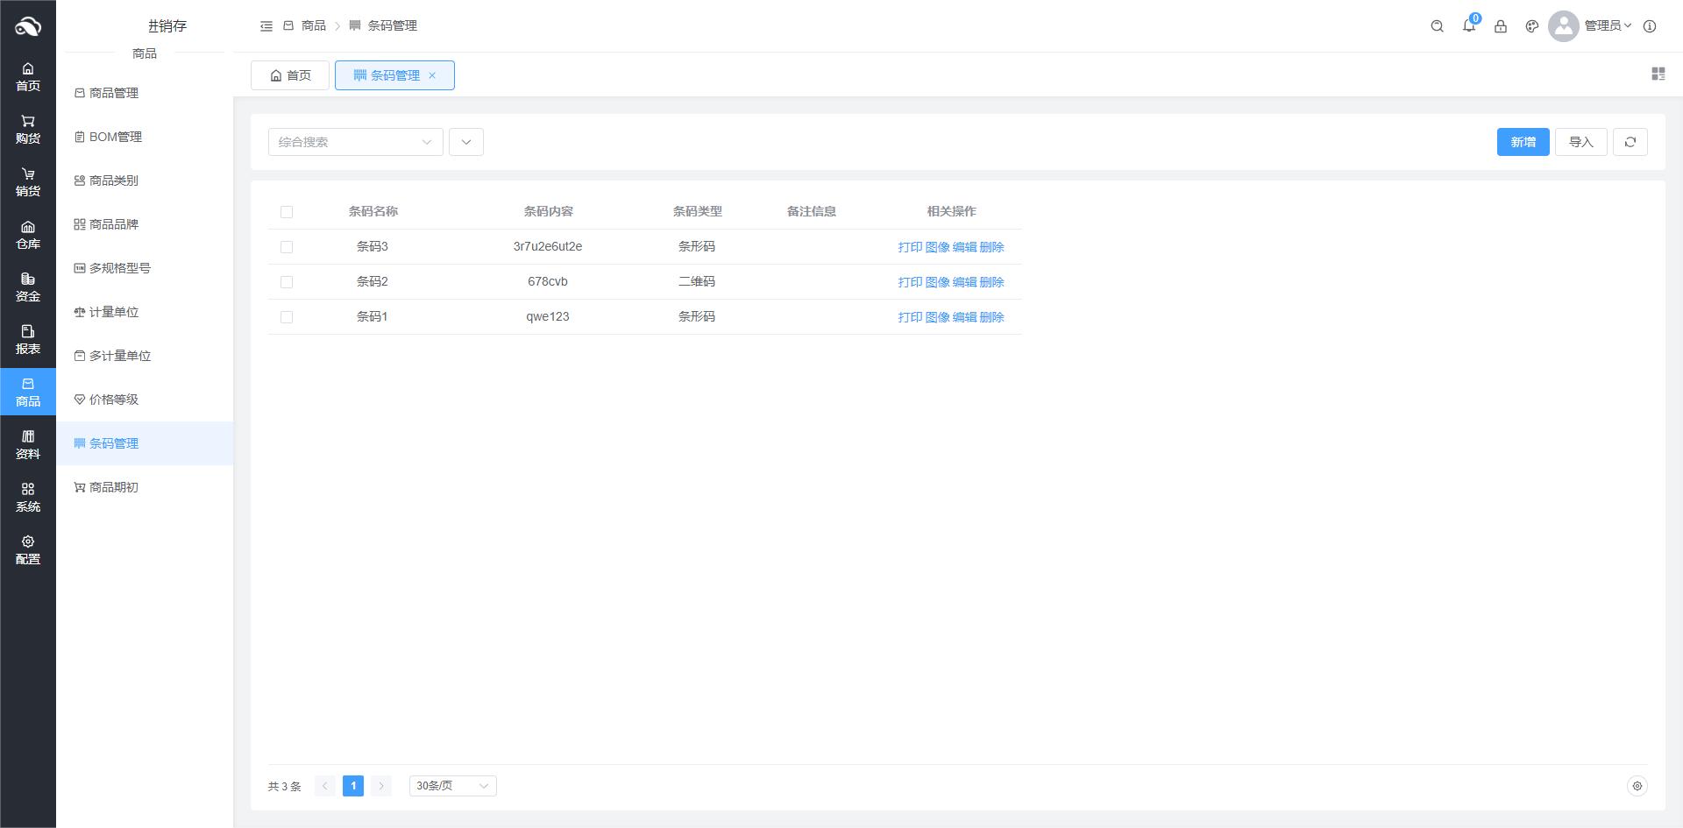
Task: Switch to the 首页 tab
Action: click(290, 75)
